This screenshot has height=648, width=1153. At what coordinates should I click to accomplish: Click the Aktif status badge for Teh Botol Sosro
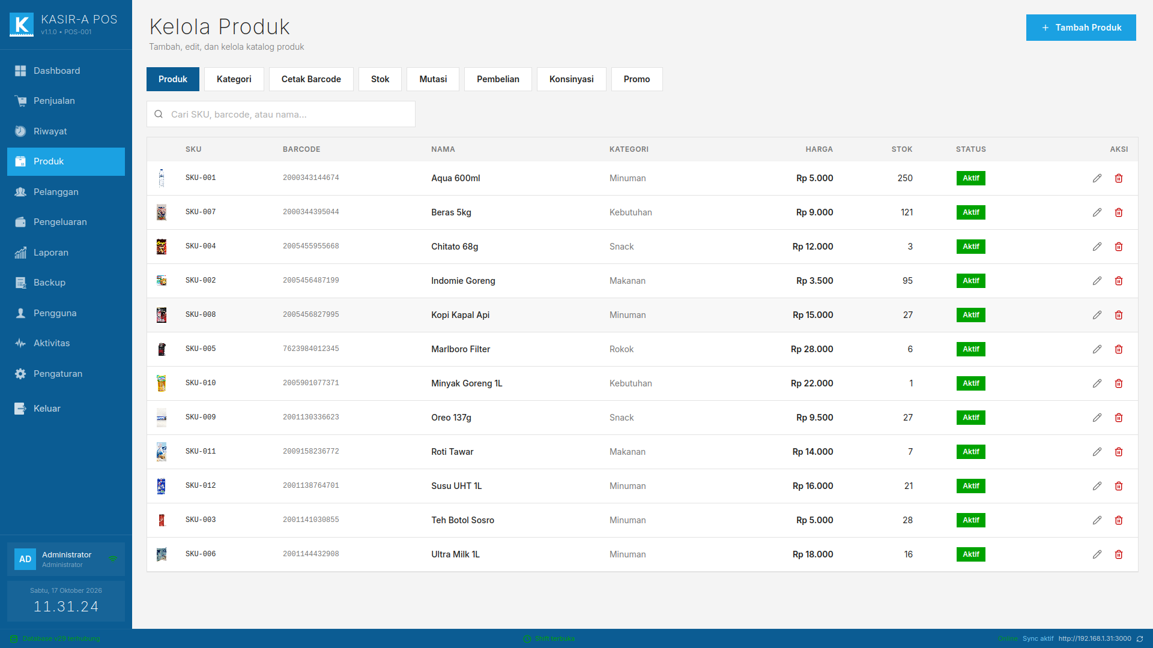[971, 520]
